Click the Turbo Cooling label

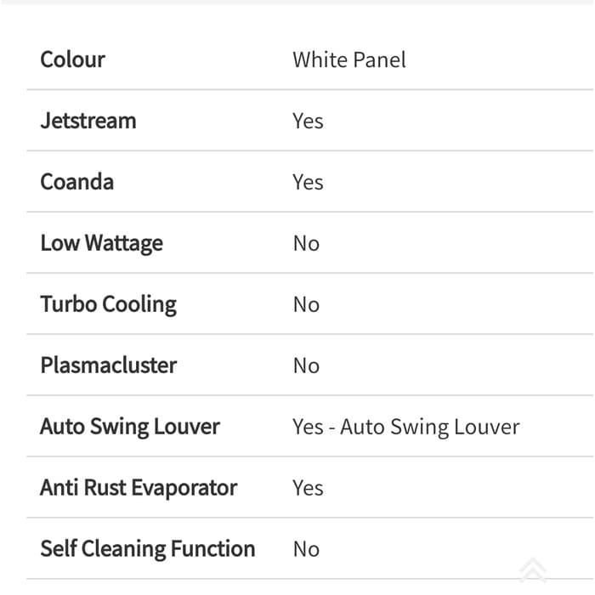[x=108, y=304]
